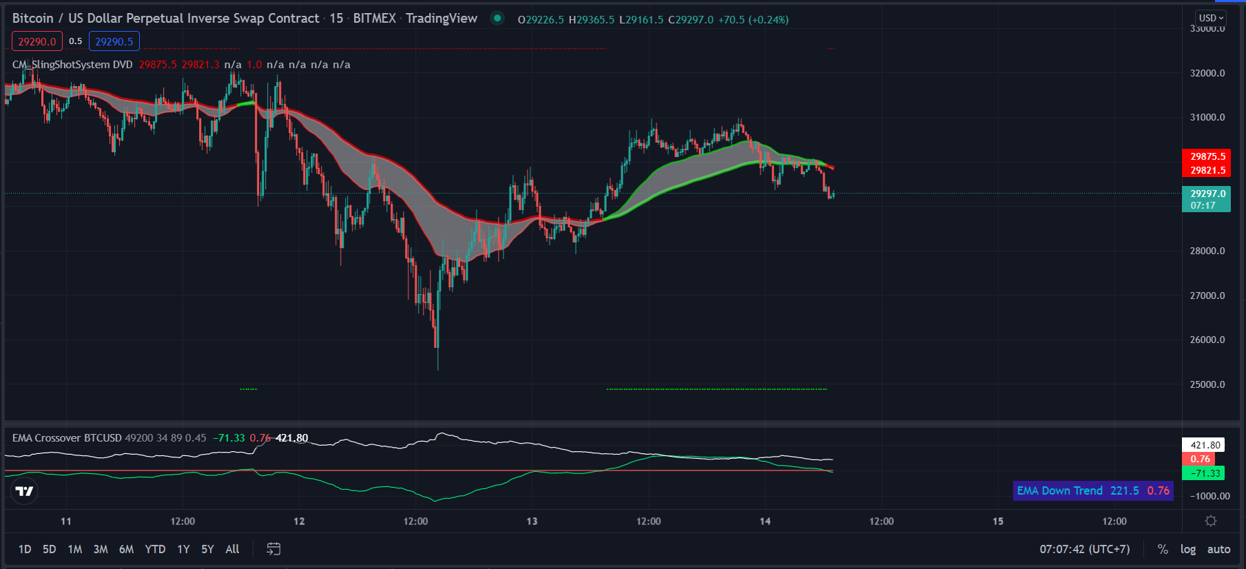Click date label 11 on time axis
This screenshot has height=569, width=1246.
click(x=66, y=521)
